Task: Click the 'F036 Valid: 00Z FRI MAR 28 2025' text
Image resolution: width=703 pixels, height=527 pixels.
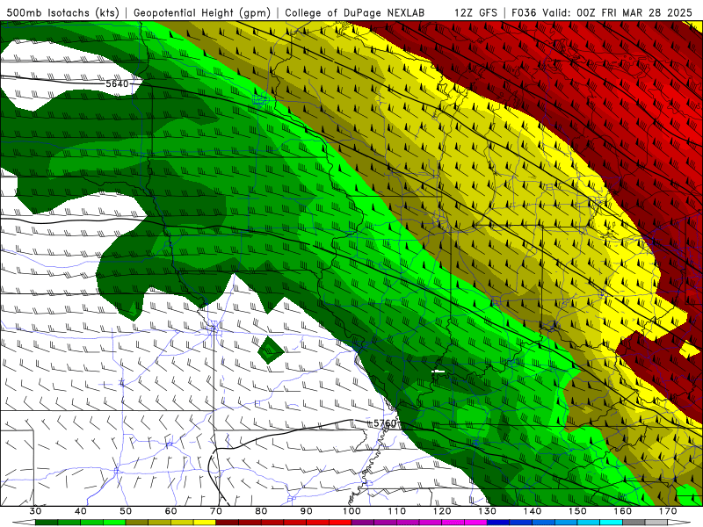Action: point(602,12)
